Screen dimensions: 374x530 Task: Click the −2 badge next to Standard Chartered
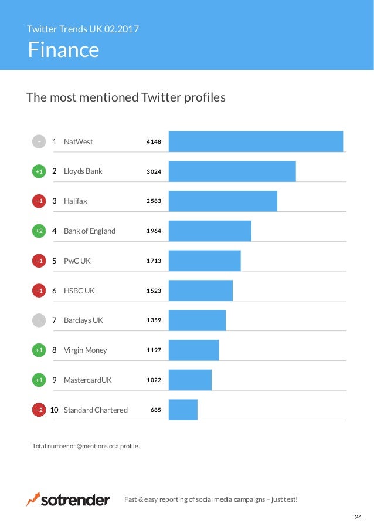point(39,410)
